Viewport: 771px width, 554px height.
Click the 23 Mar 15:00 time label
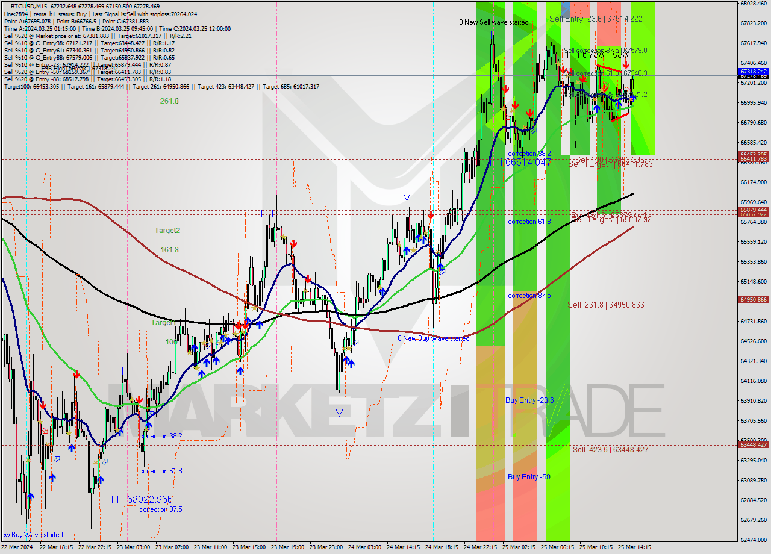pos(249,547)
